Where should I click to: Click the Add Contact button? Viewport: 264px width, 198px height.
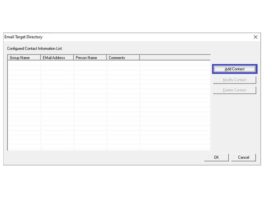(x=235, y=69)
